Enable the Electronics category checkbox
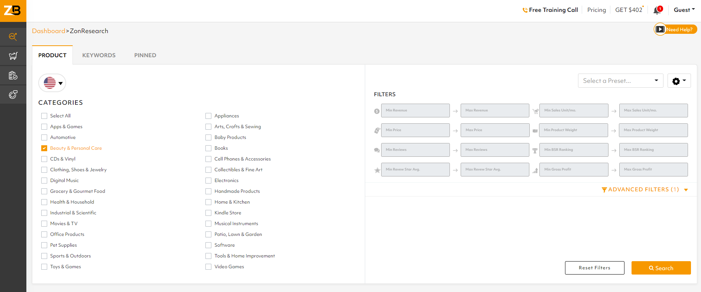 click(208, 181)
